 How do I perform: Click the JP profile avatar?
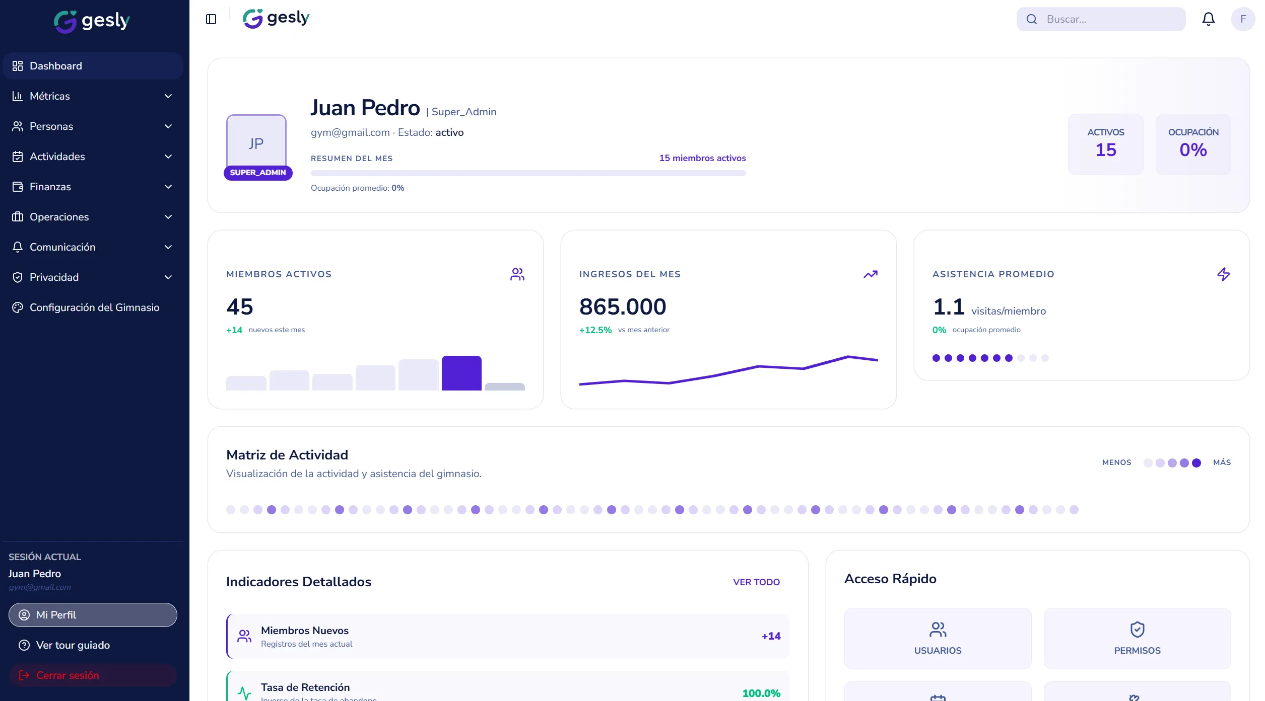[256, 143]
